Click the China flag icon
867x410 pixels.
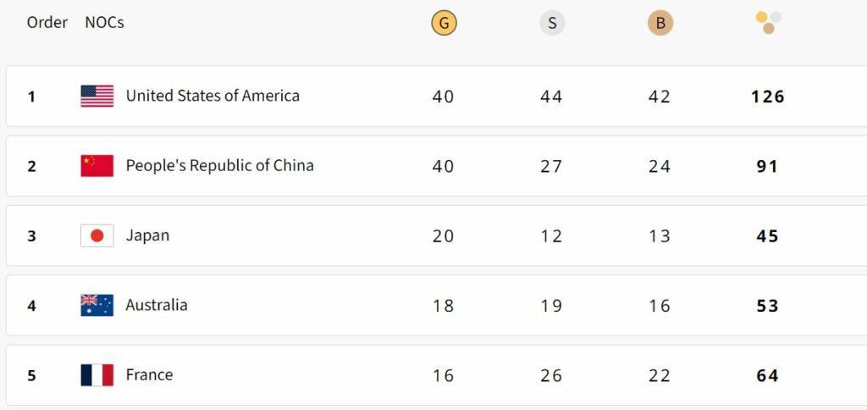pos(97,166)
